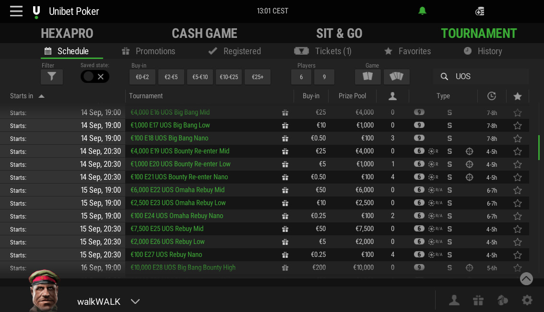Image resolution: width=544 pixels, height=312 pixels.
Task: Sort tournaments by Starts in column
Action: [27, 96]
